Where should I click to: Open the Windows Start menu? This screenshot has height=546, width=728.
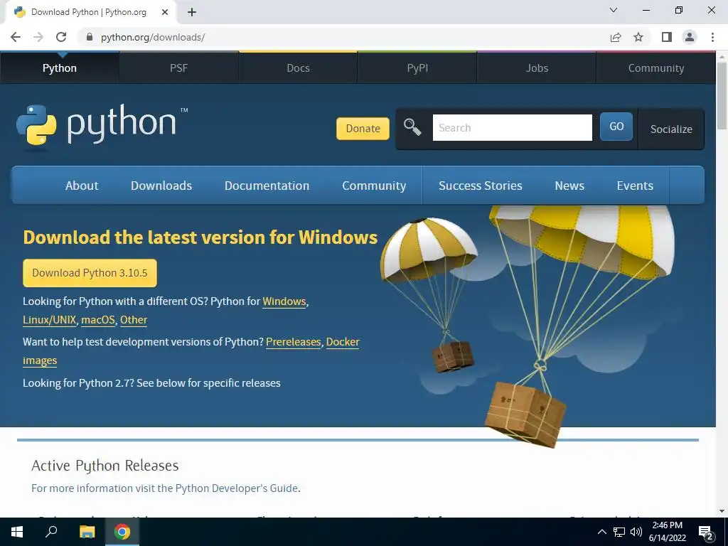point(17,532)
